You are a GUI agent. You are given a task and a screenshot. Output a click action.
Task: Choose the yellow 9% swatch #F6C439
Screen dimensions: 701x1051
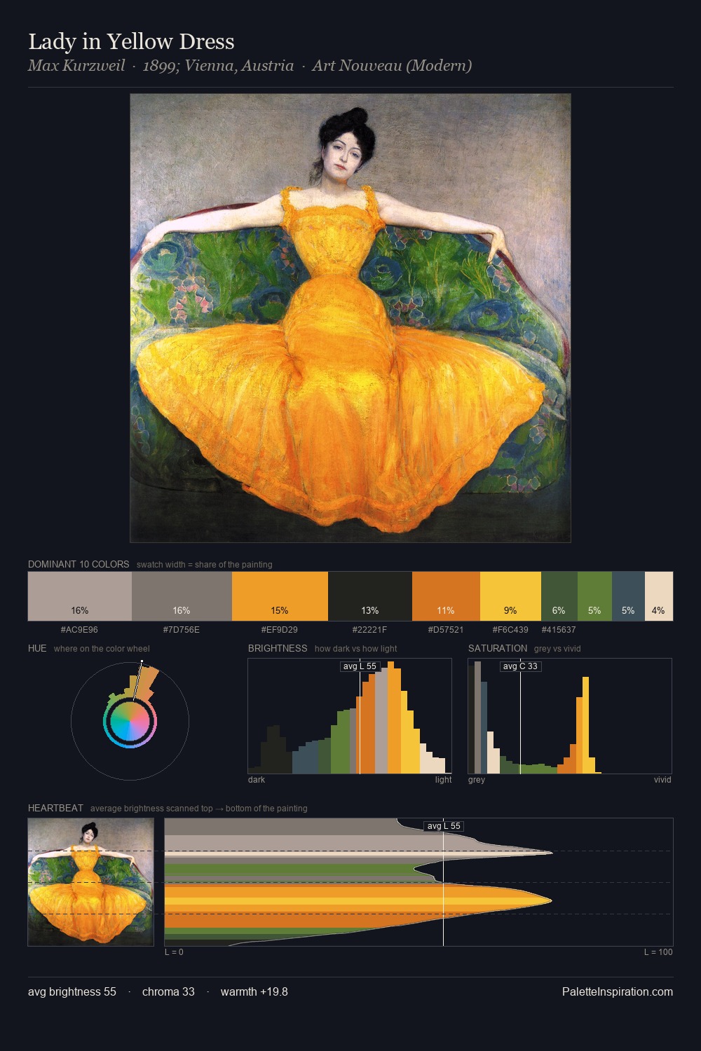tap(510, 596)
